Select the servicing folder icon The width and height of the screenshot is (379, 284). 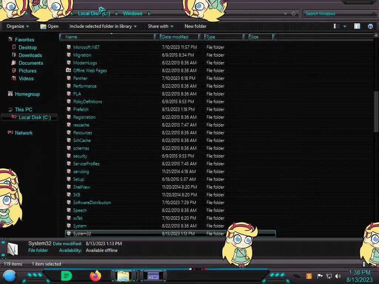coord(69,171)
